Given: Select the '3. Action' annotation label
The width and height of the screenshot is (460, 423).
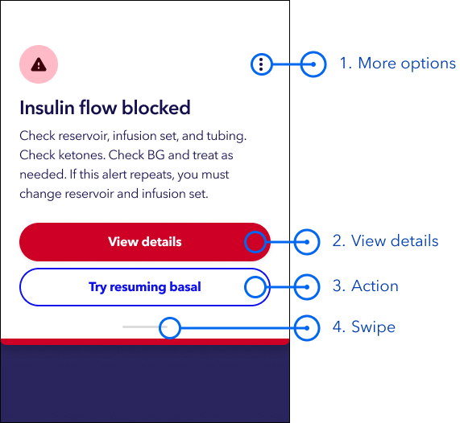Looking at the screenshot, I should [x=366, y=286].
